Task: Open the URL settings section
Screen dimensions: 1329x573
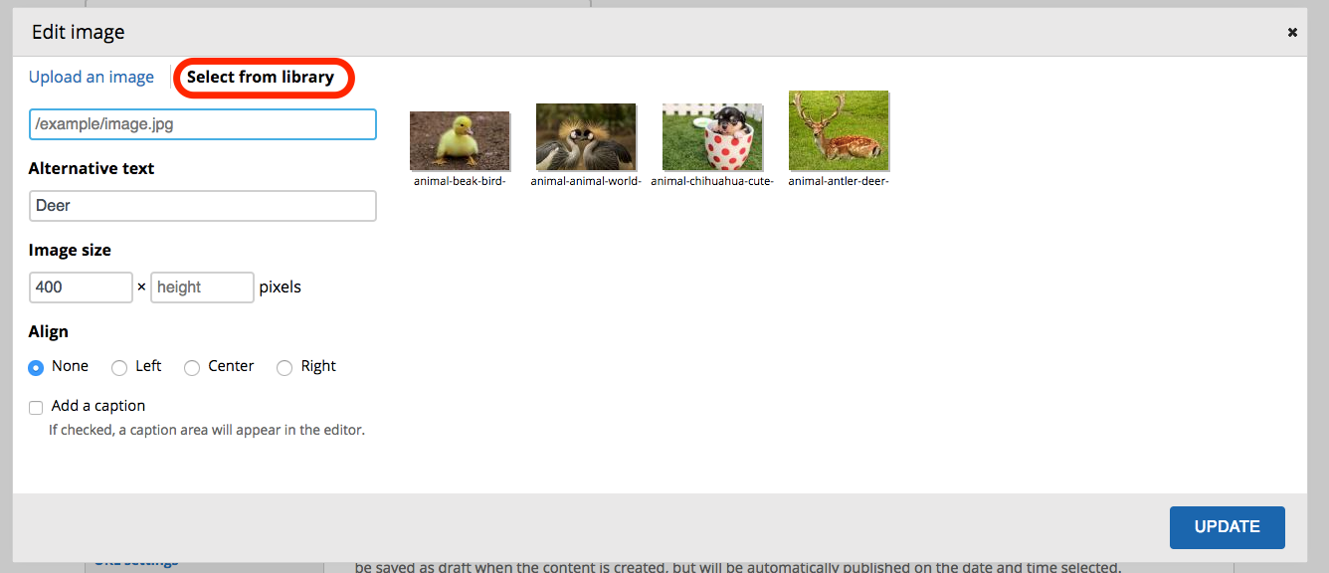Action: 134,560
